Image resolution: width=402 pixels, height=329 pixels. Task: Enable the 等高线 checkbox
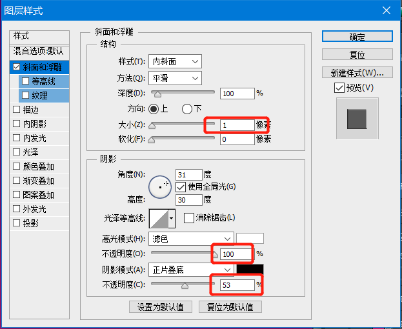(25, 81)
